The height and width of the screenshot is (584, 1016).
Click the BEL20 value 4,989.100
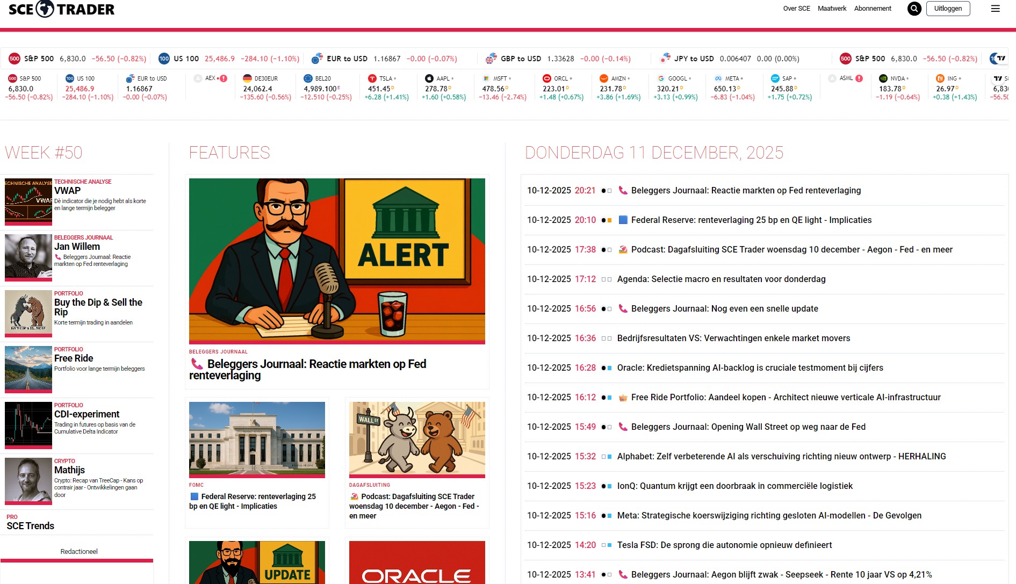click(320, 89)
